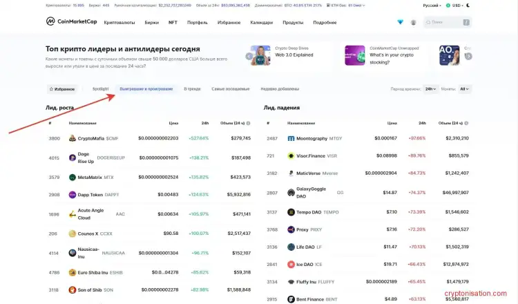The height and width of the screenshot is (304, 518).
Task: Click the Doge Rise Up coin icon
Action: point(73,158)
